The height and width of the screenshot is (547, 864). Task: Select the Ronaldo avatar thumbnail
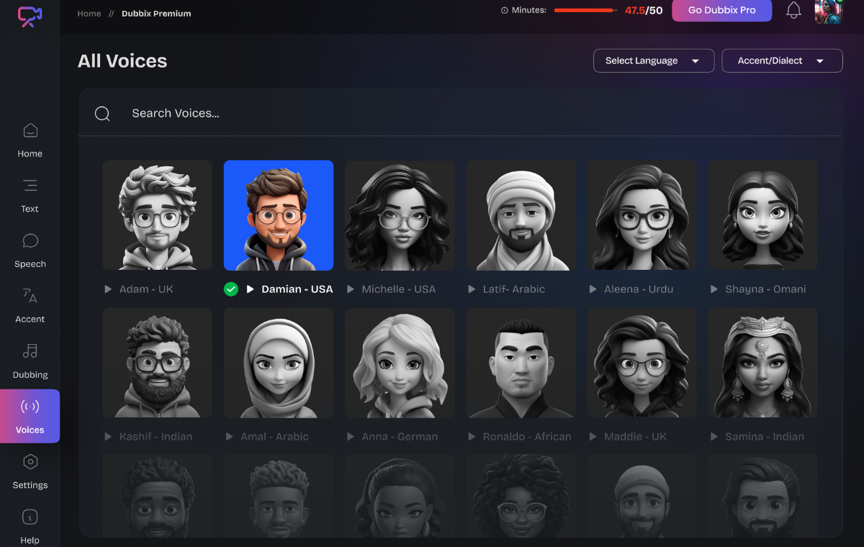point(521,363)
